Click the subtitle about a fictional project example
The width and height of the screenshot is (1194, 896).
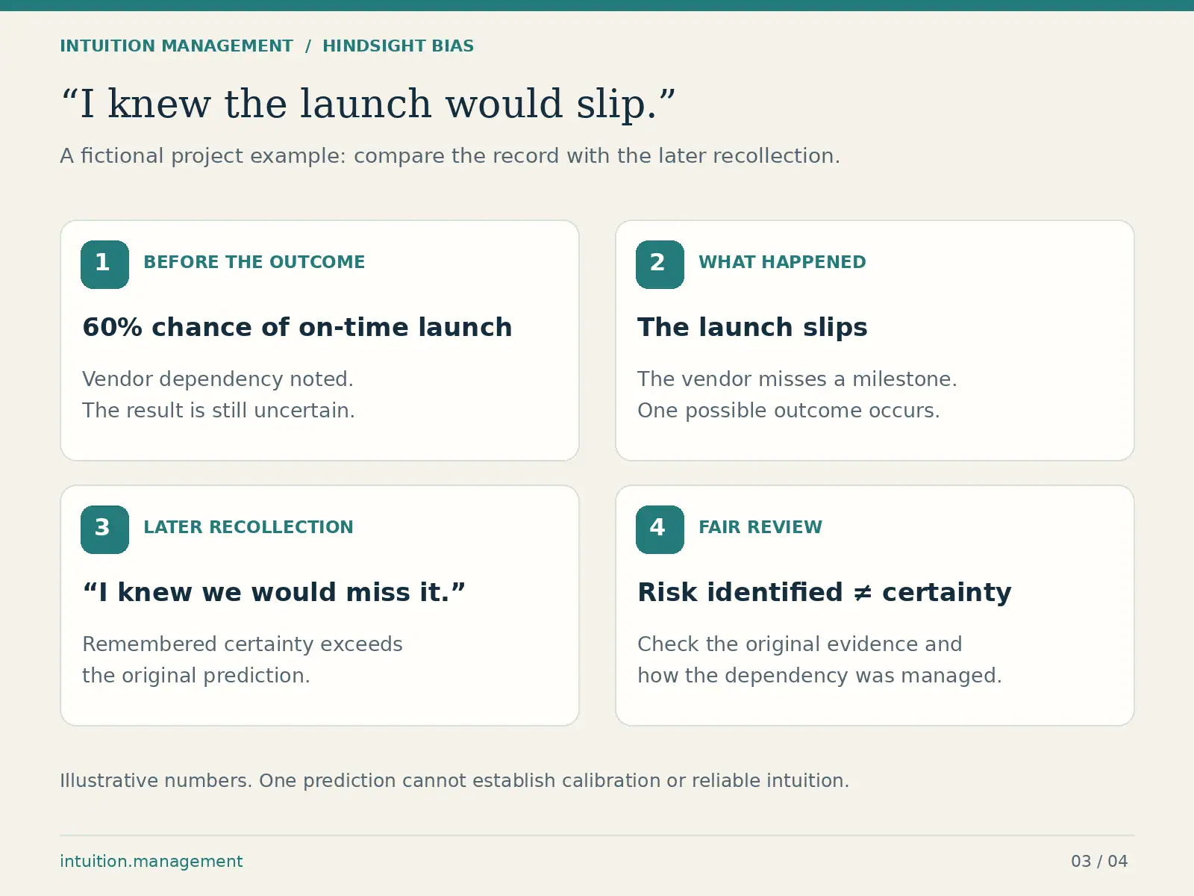[x=450, y=155]
